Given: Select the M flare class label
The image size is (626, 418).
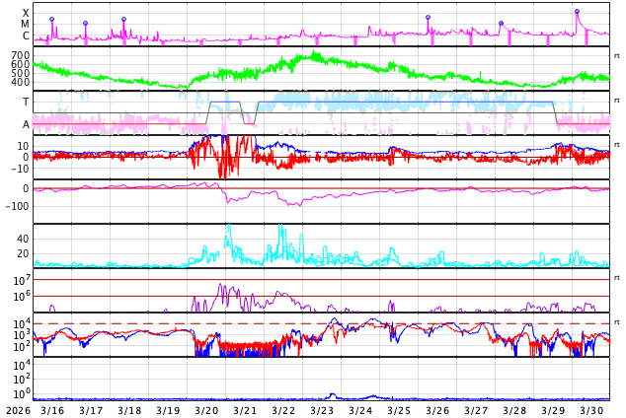Looking at the screenshot, I should tap(26, 24).
